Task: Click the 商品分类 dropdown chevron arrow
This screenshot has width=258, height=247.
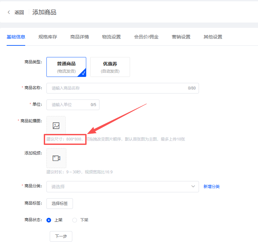Action: pyautogui.click(x=193, y=187)
